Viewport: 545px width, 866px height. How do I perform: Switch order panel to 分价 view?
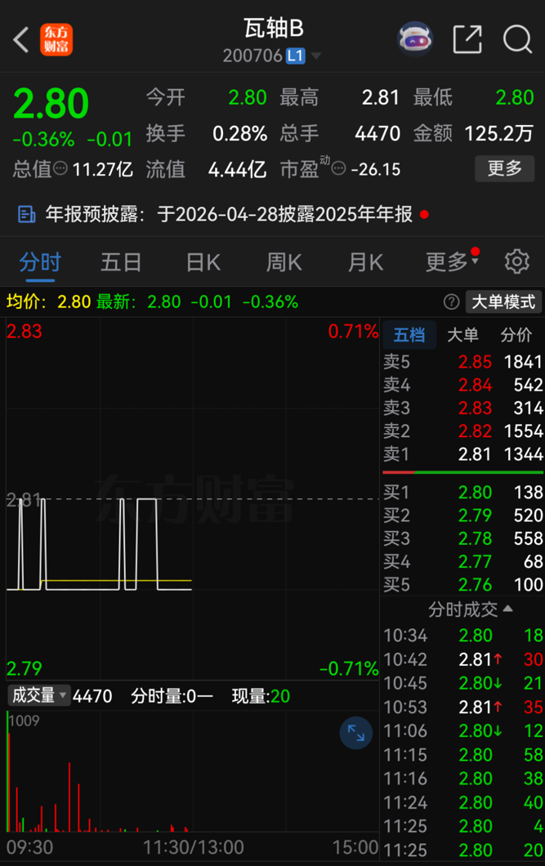(x=516, y=335)
